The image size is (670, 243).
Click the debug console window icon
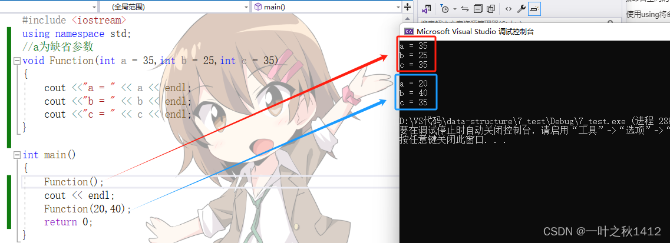[409, 31]
